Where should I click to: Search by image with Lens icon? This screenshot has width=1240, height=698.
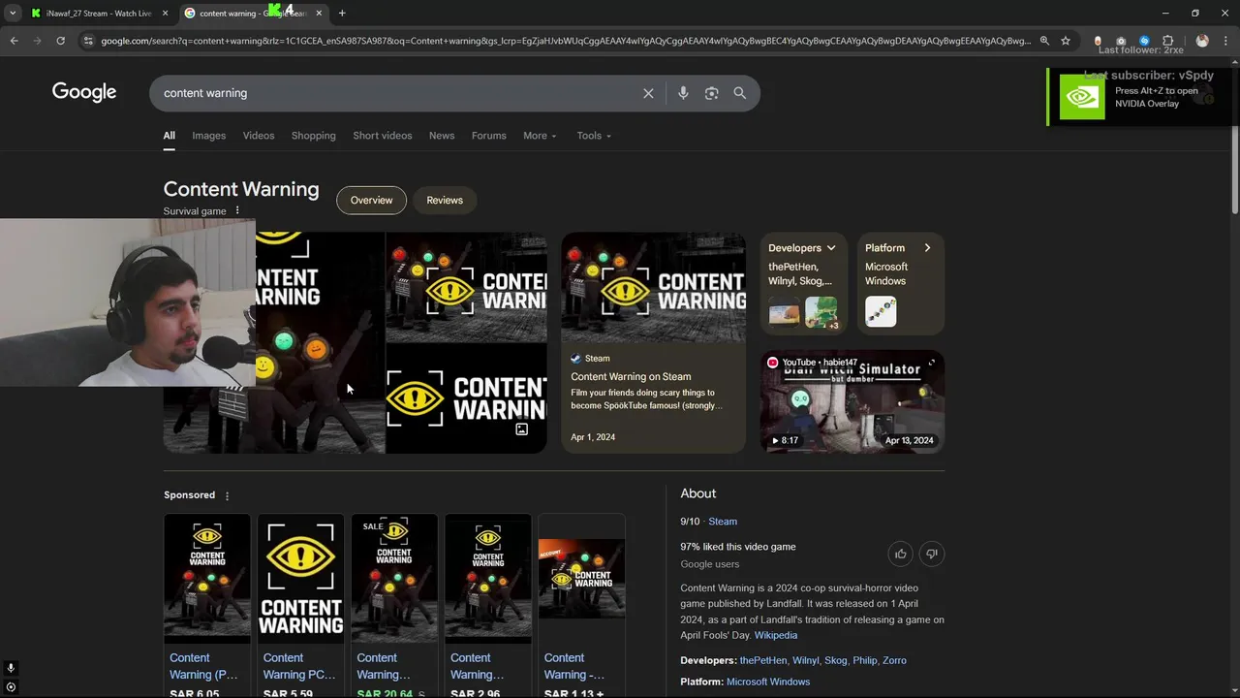[711, 93]
